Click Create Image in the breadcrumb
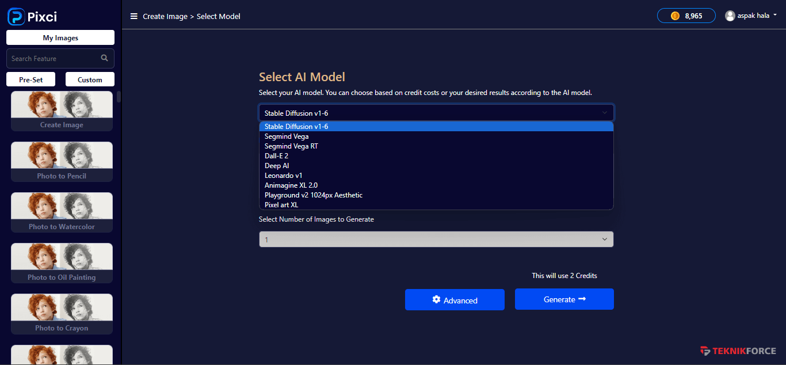 pos(165,16)
